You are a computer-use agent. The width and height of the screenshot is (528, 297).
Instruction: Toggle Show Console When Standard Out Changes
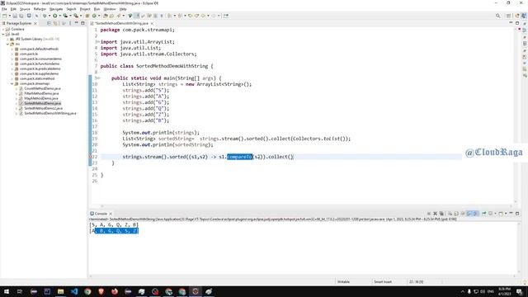[469, 214]
